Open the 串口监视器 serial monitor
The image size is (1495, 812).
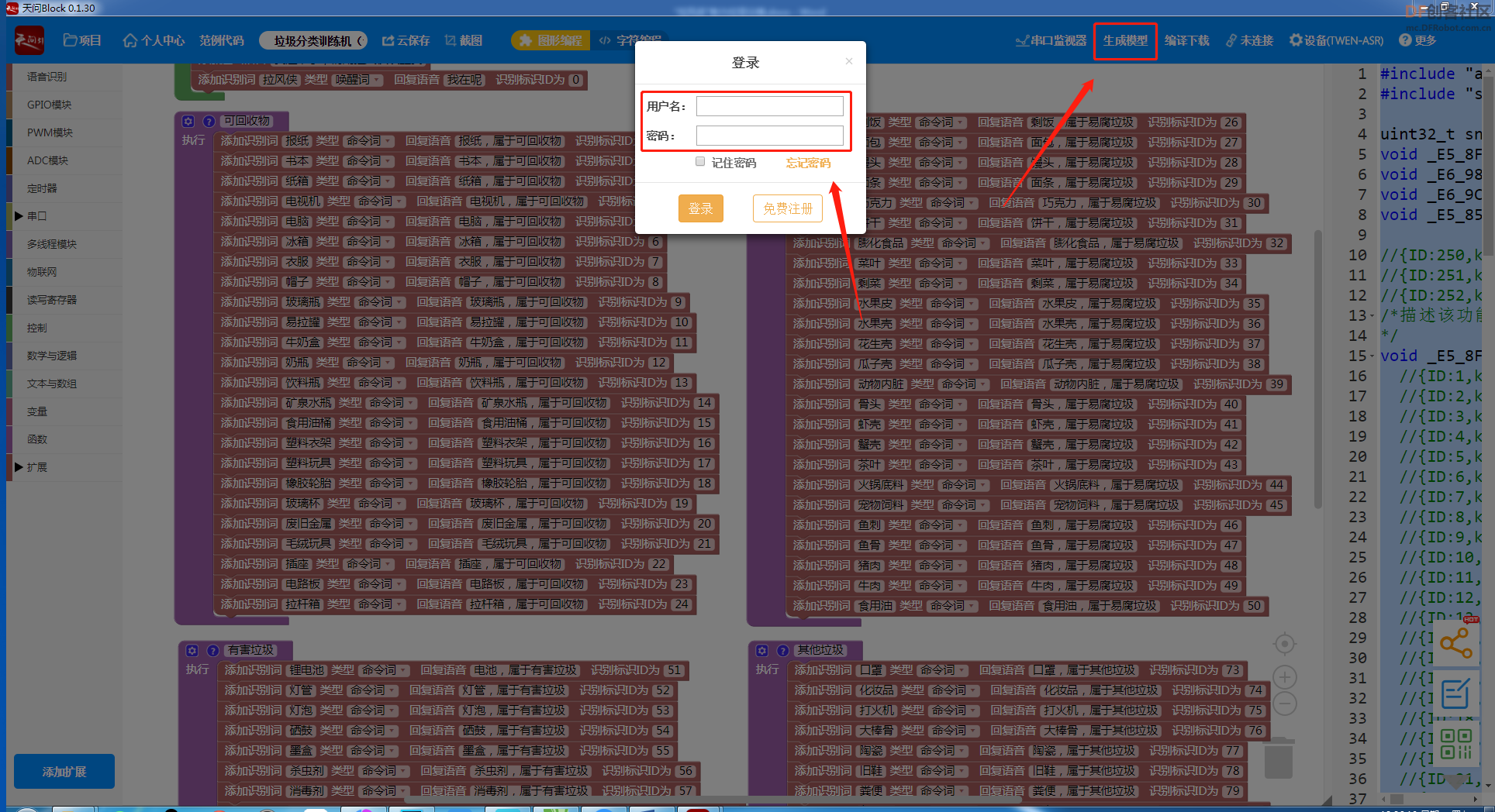tap(1051, 40)
